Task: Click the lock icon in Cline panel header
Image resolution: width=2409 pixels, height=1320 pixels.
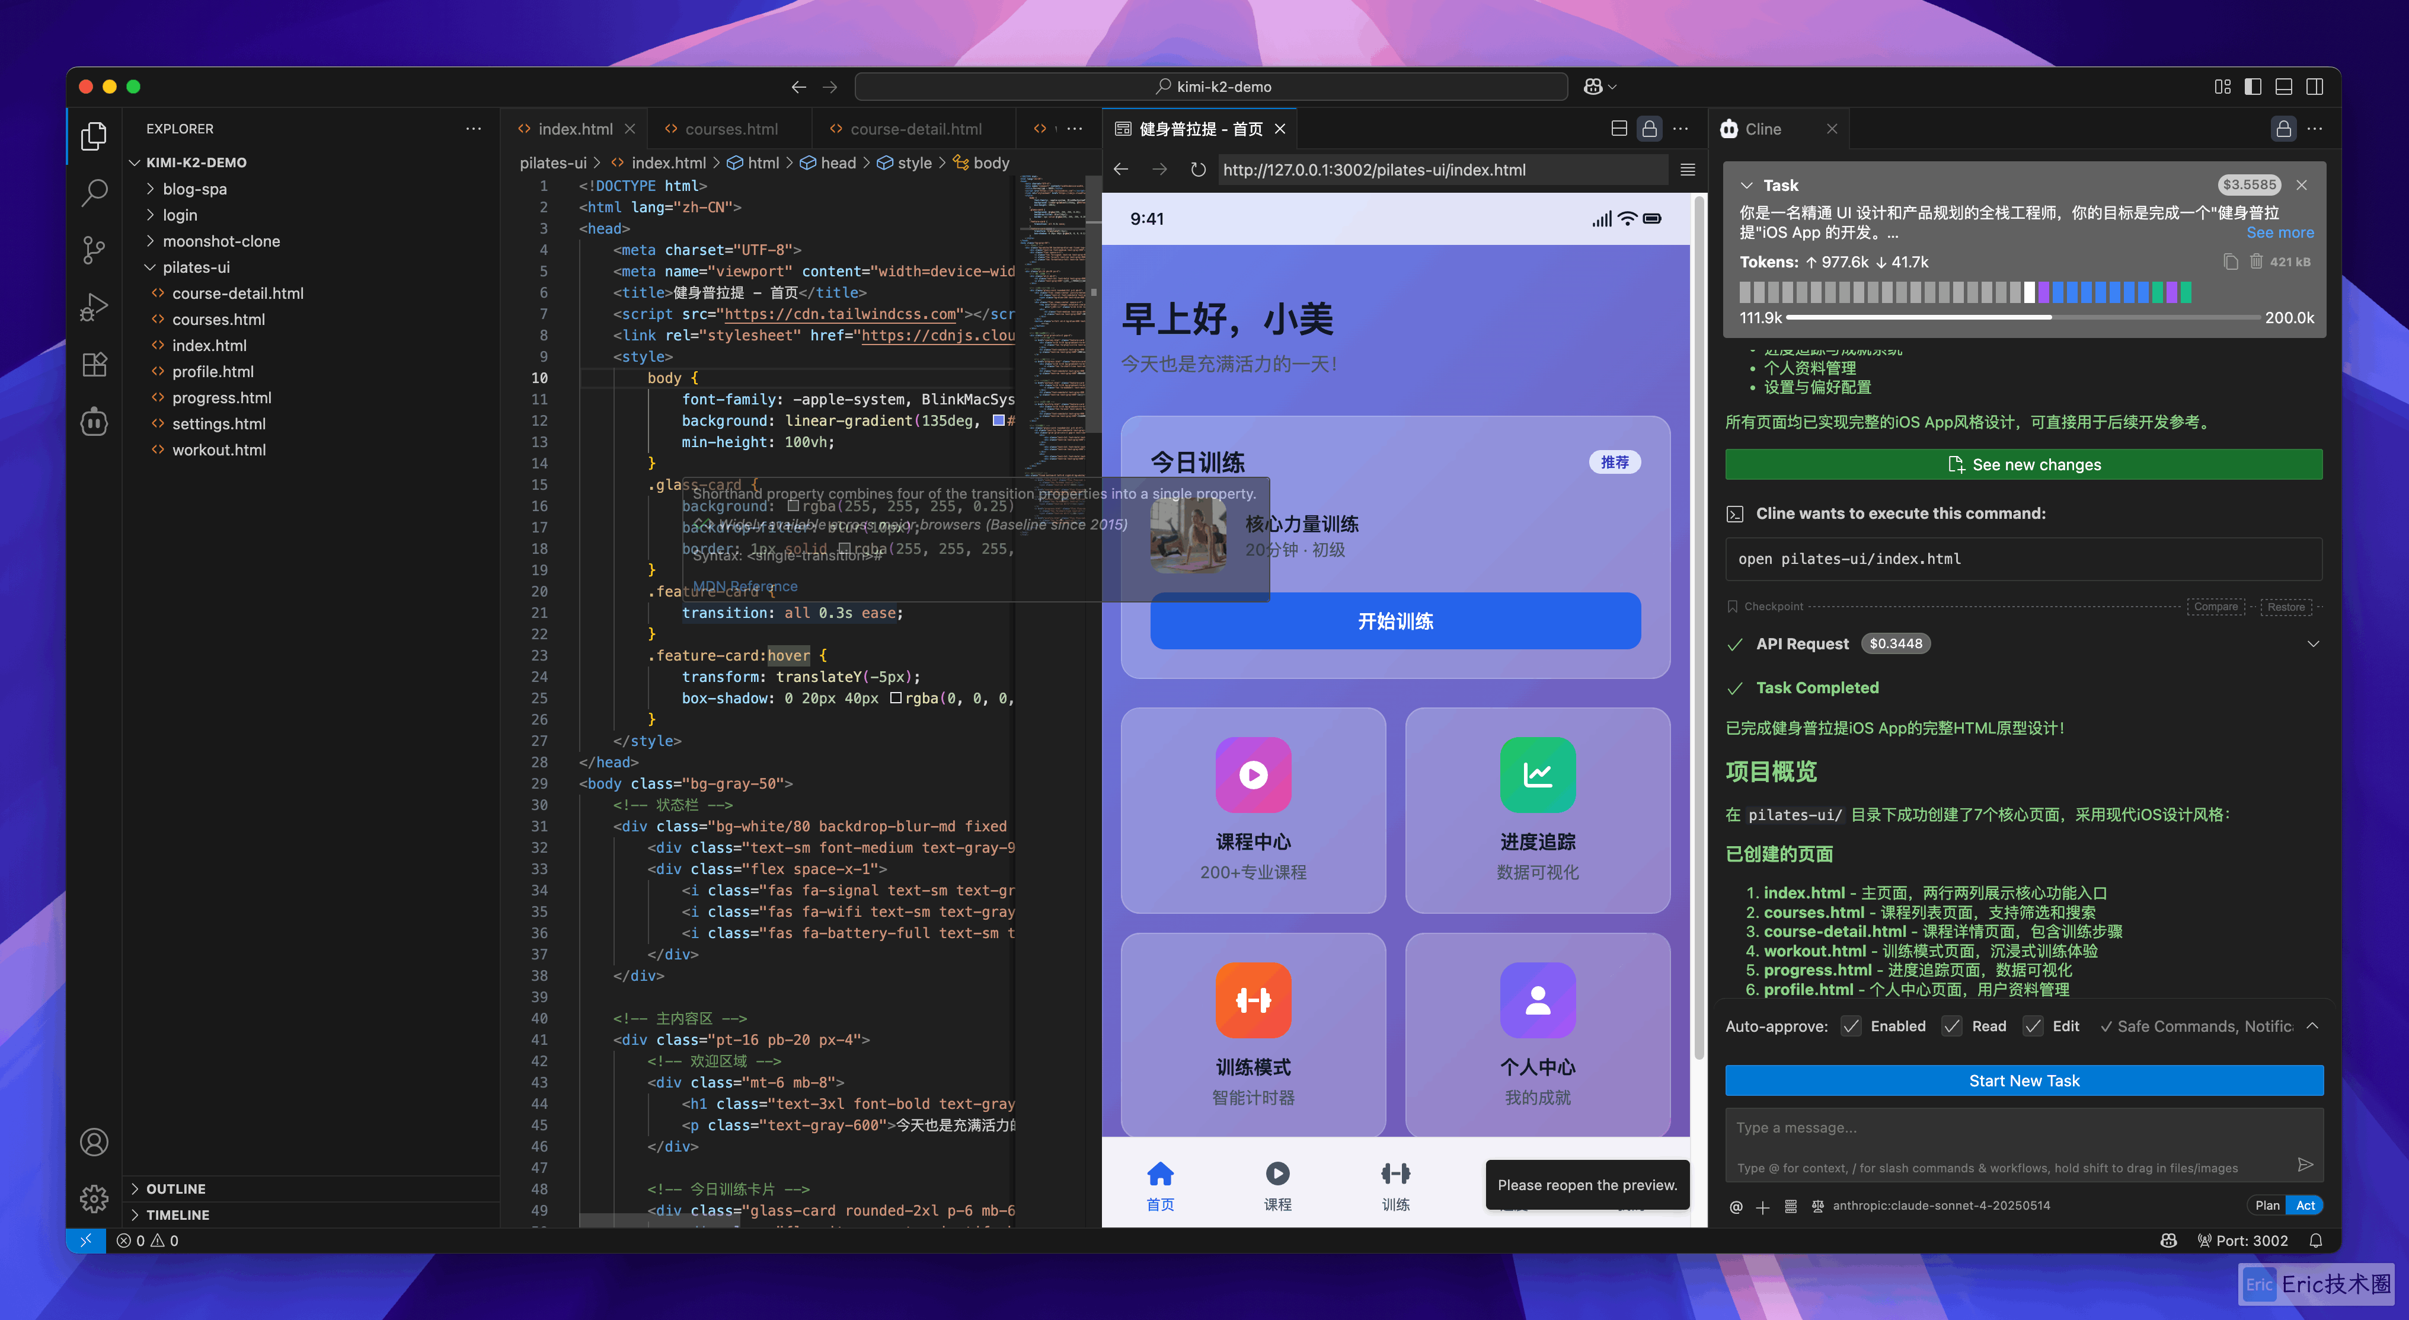Action: (x=2283, y=128)
